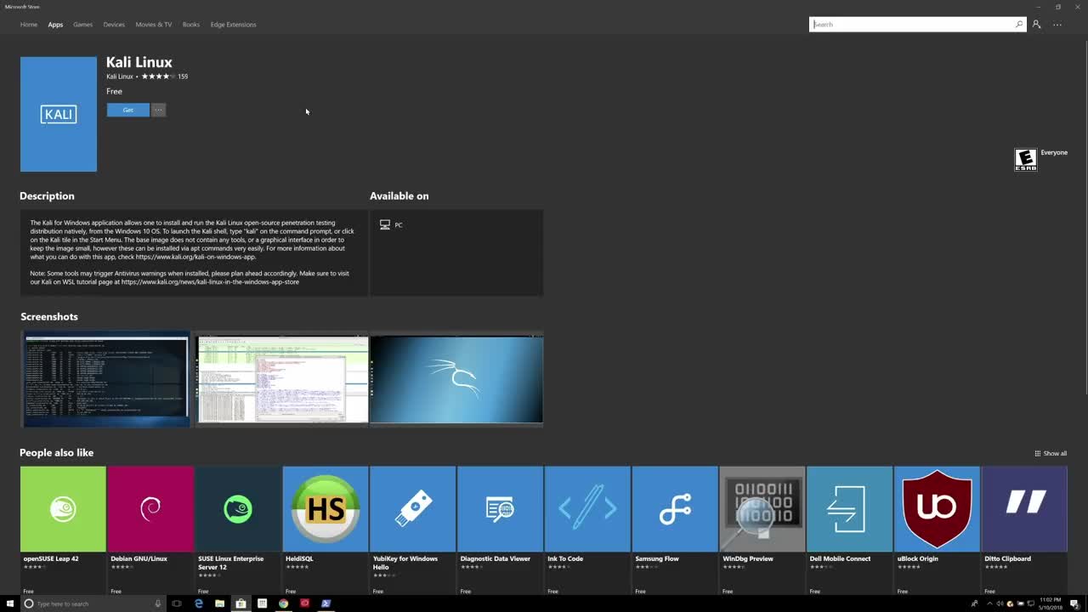Open the WinDbg Preview app tile
This screenshot has width=1088, height=612.
click(x=762, y=530)
